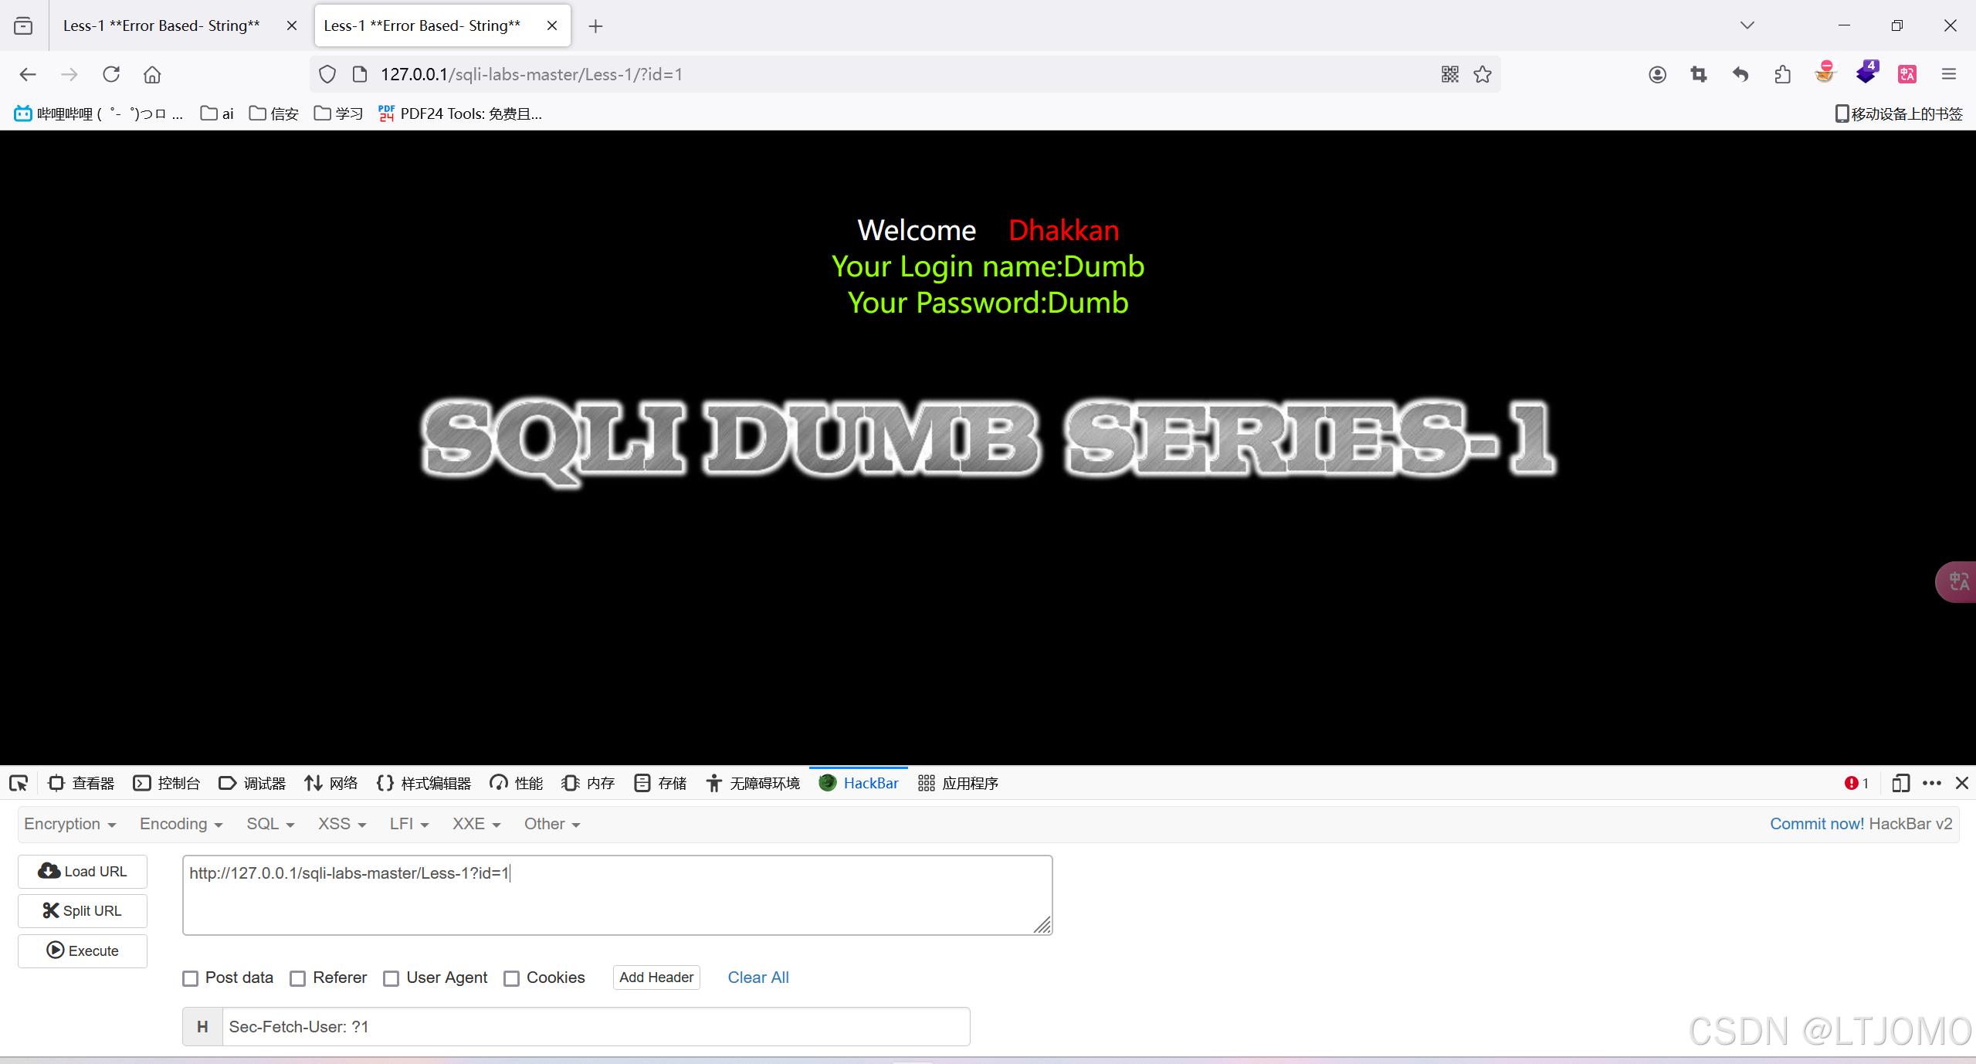This screenshot has width=1976, height=1064.
Task: Close the first Less-1 tab
Action: pyautogui.click(x=292, y=25)
